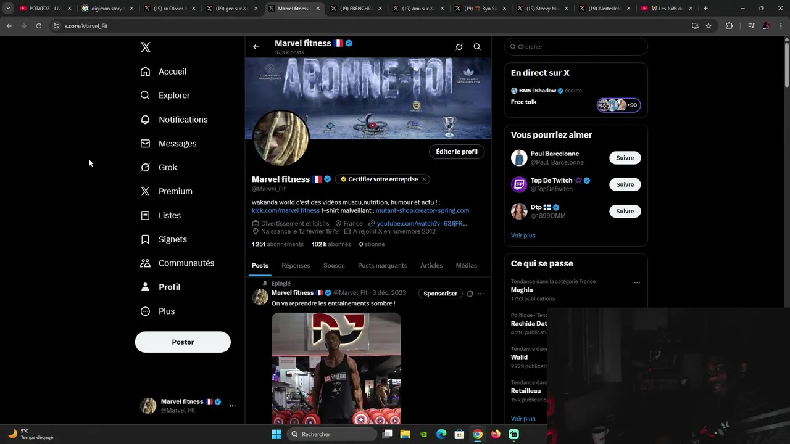
Task: Select the Posts tab
Action: click(260, 266)
